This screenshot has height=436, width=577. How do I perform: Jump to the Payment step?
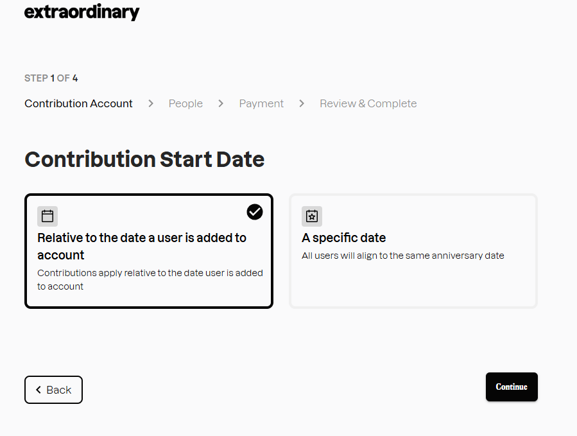coord(261,103)
